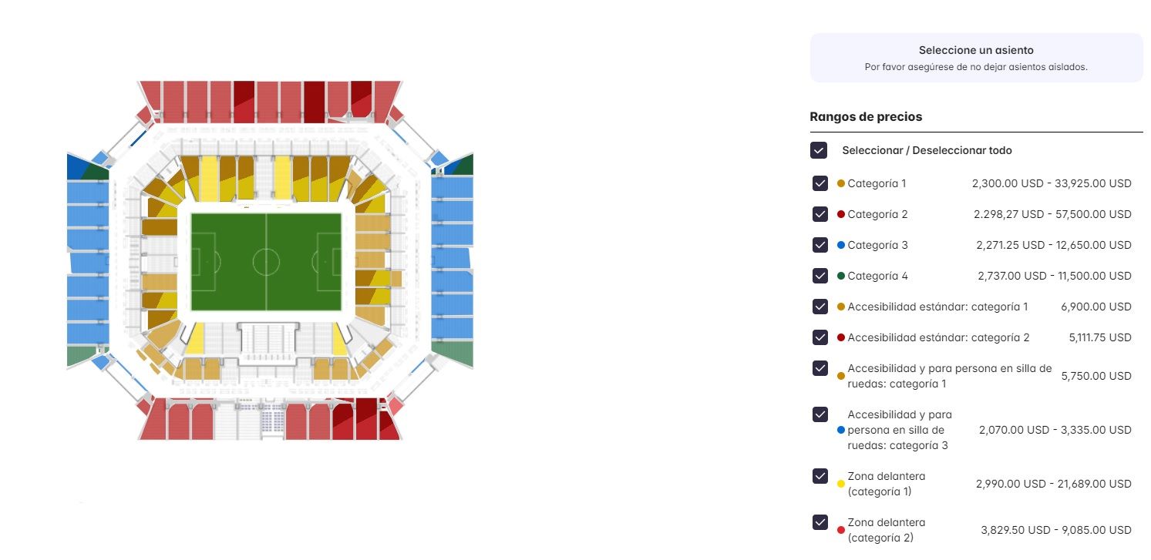Toggle Zona delantera (categoría 2) checkbox

click(x=820, y=522)
